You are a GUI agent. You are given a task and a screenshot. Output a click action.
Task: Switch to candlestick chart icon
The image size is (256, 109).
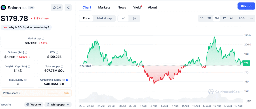click(134, 18)
